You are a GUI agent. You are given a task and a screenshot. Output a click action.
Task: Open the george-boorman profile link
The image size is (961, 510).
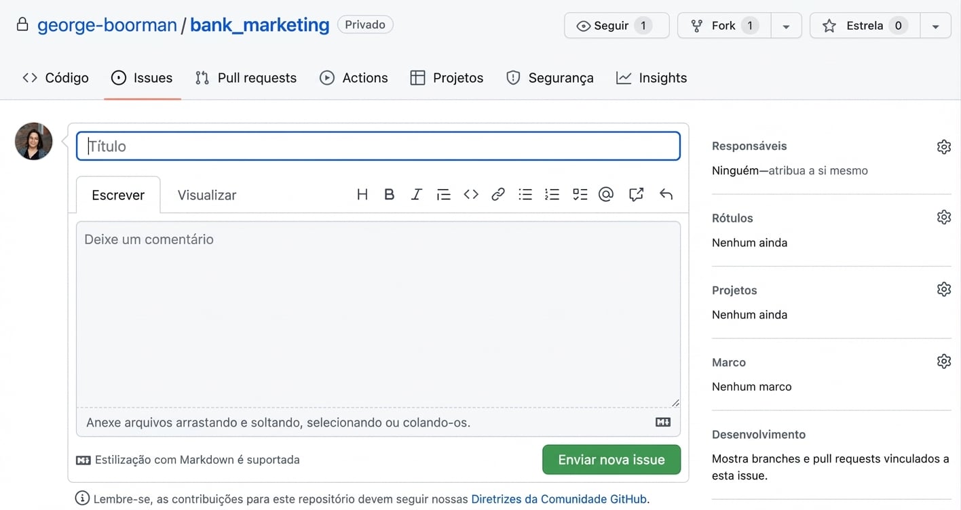coord(107,25)
